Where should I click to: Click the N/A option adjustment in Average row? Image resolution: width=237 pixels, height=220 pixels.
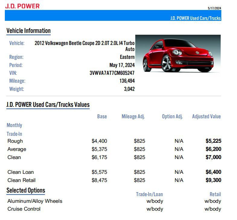coord(179,149)
